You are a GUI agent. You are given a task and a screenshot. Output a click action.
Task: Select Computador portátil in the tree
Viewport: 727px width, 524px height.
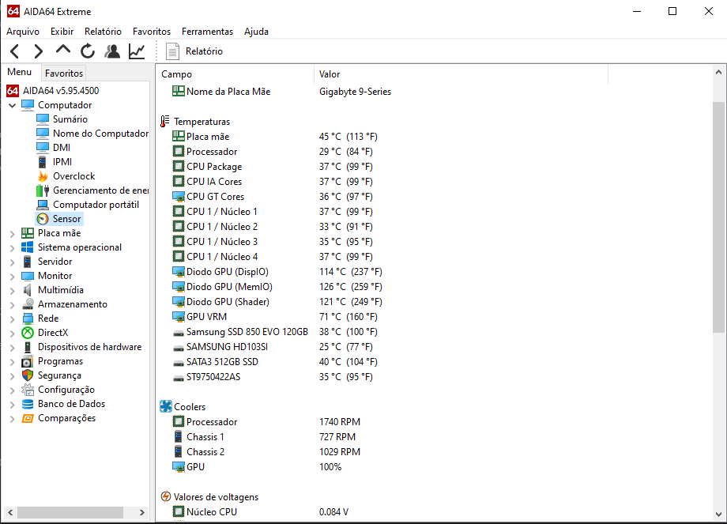click(x=96, y=205)
